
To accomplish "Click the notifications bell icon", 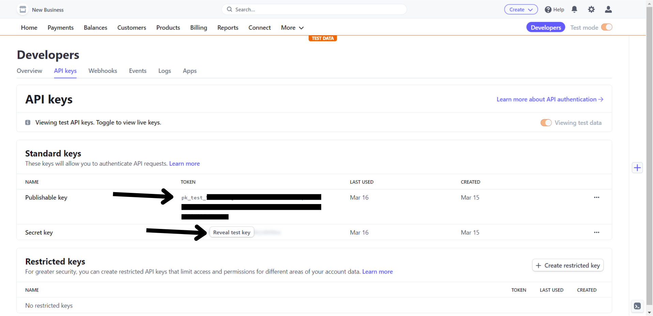I will point(574,10).
